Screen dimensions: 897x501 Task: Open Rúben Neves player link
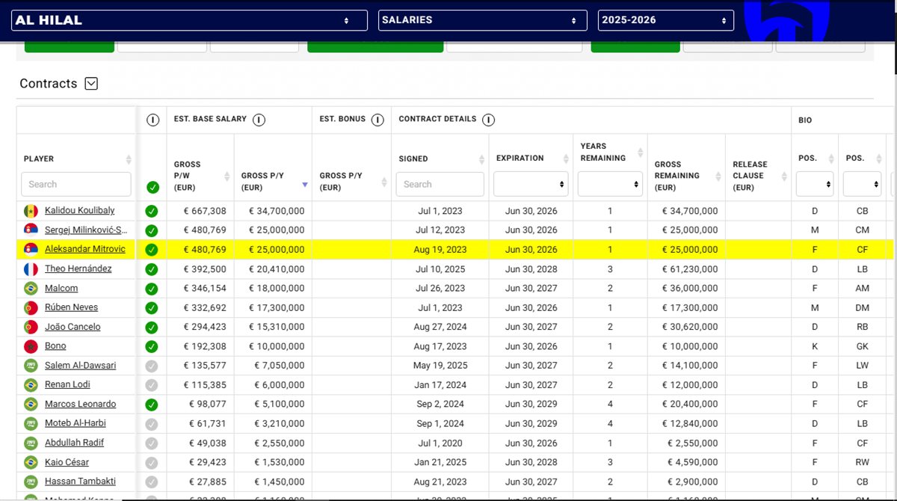click(x=71, y=307)
